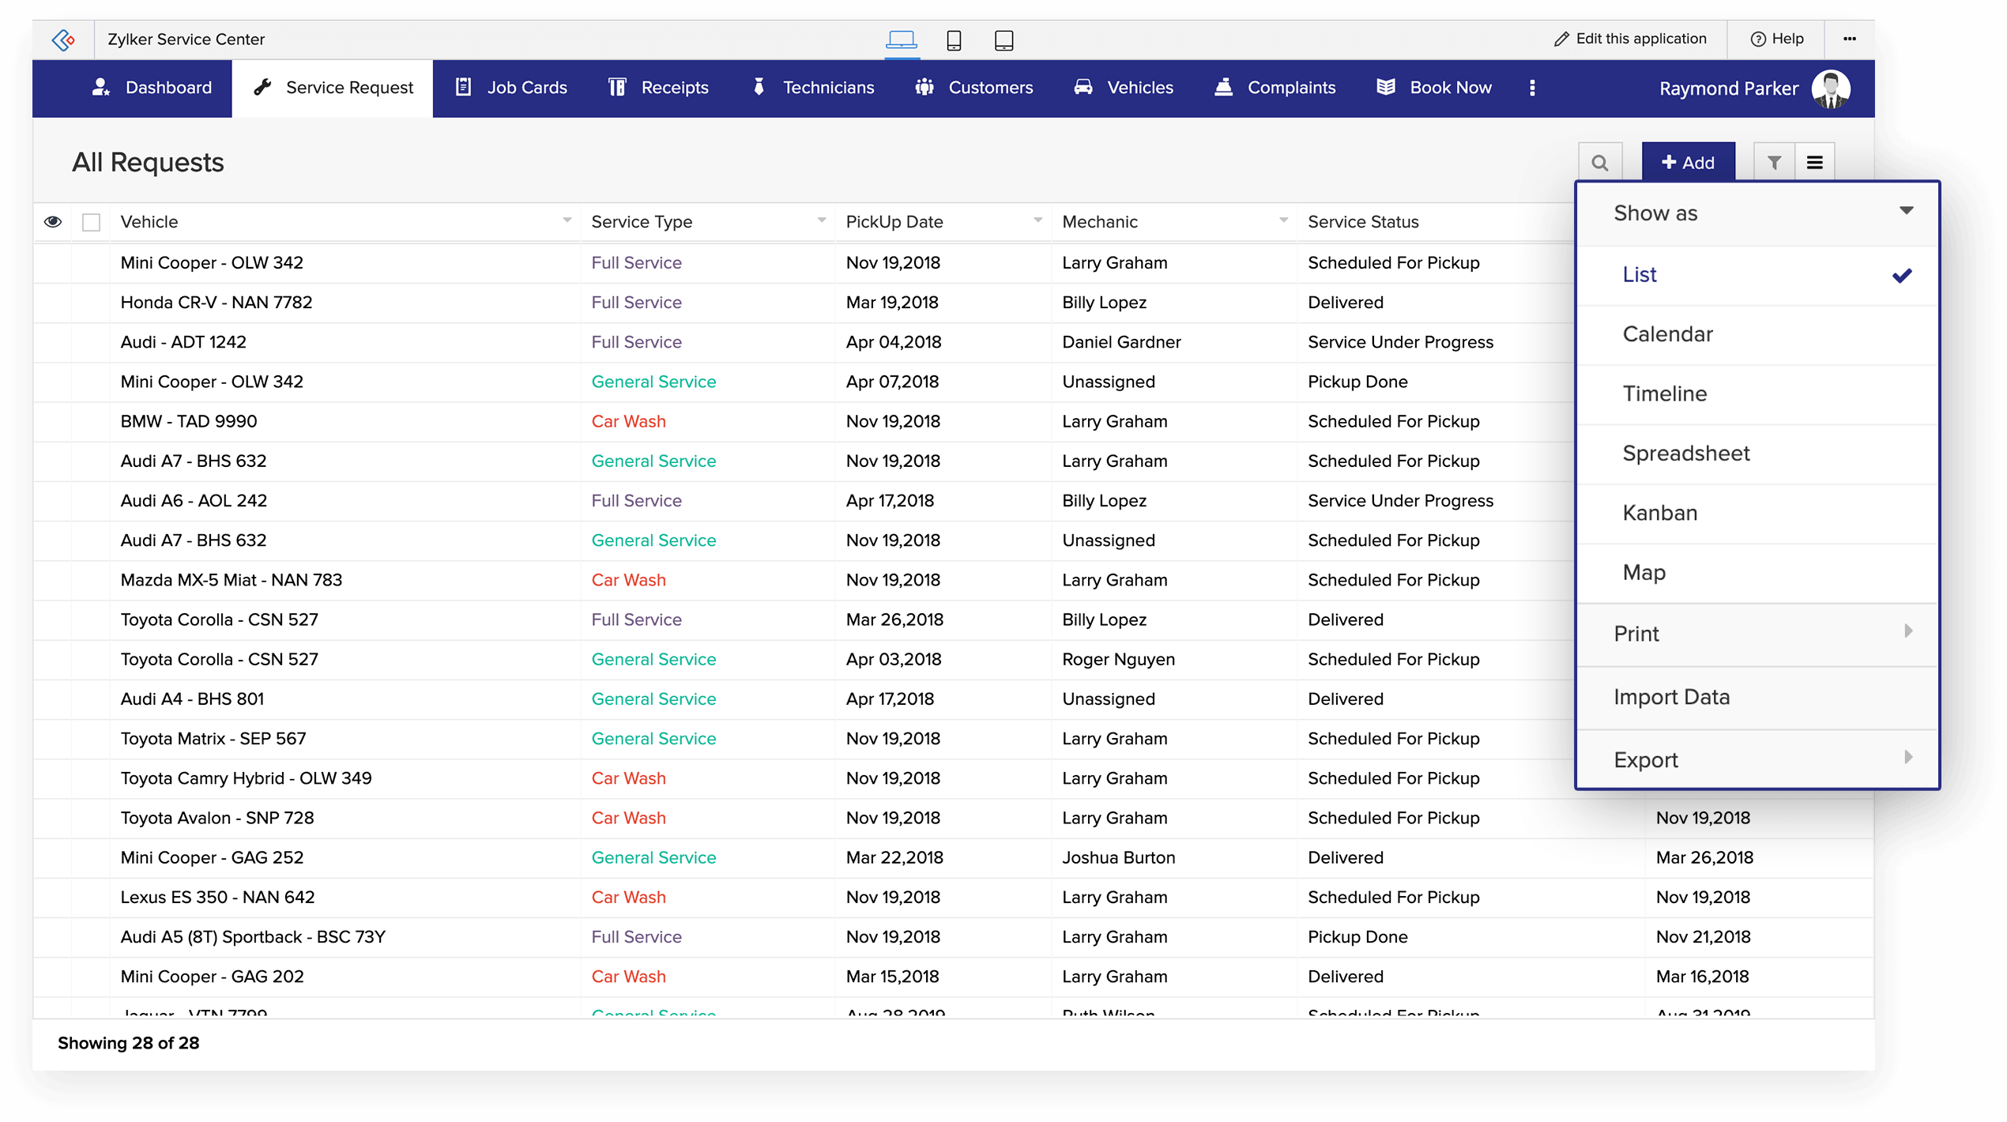The height and width of the screenshot is (1122, 2007).
Task: Click the hamburger view options icon
Action: (1814, 163)
